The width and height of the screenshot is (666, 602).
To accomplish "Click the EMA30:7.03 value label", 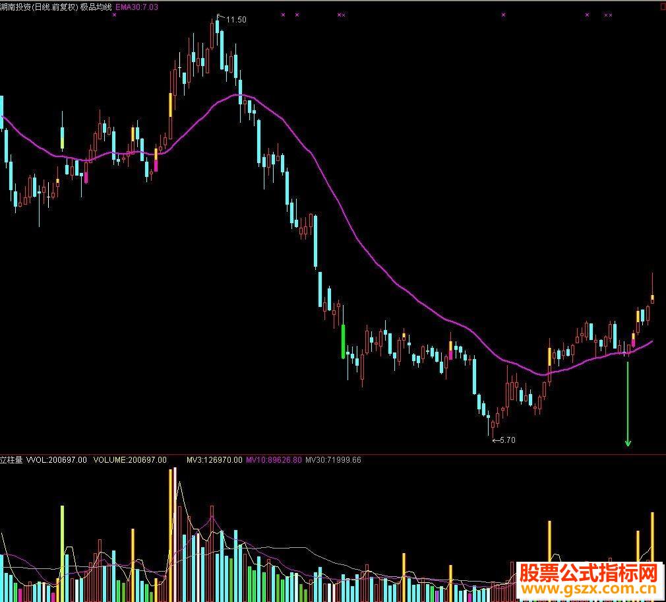I will point(136,7).
